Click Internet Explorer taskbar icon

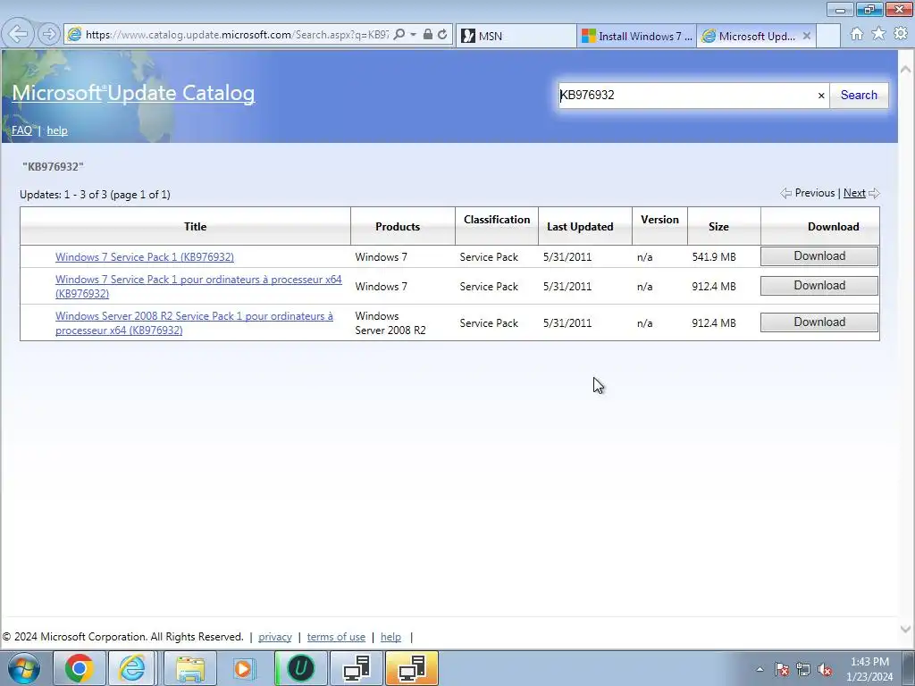pos(132,668)
